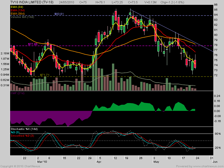Click the TV18 INDIA LIMITED (TV-18) chart title
Image resolution: width=224 pixels, height=168 pixels.
pyautogui.click(x=32, y=2)
